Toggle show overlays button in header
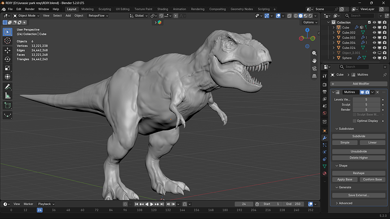The width and height of the screenshot is (390, 219). tap(278, 16)
